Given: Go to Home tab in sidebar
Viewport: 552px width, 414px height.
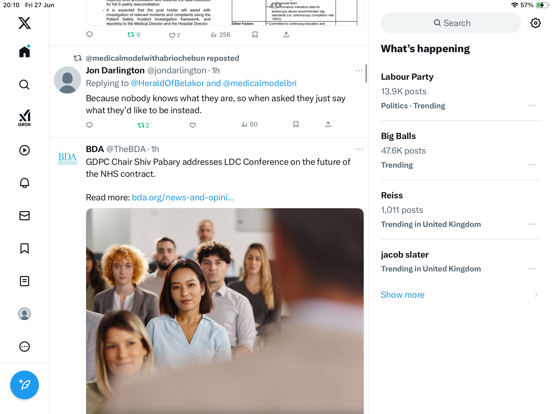Looking at the screenshot, I should (x=25, y=51).
